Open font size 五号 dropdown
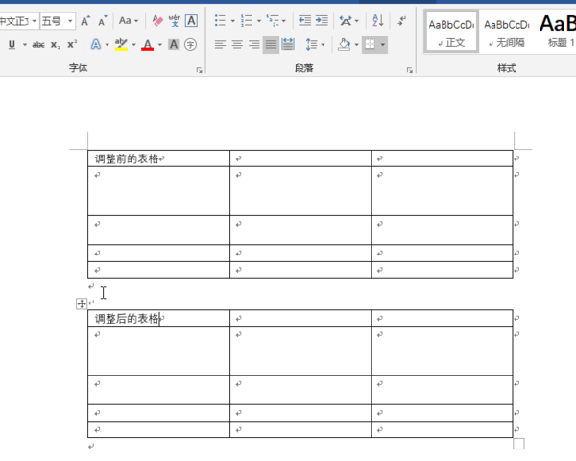The width and height of the screenshot is (576, 461). 70,21
